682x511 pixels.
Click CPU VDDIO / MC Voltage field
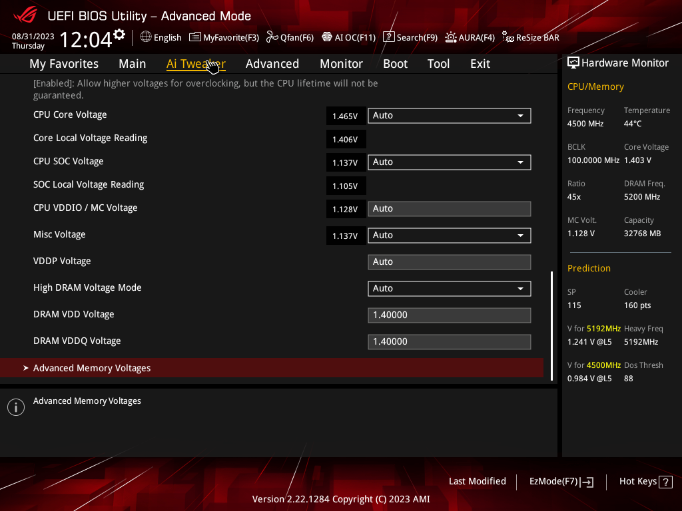point(450,208)
